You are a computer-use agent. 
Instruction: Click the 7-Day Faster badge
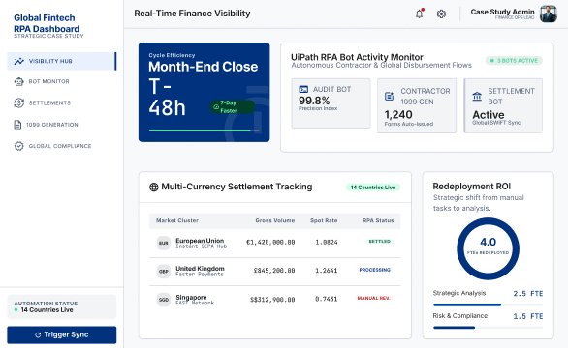point(233,107)
